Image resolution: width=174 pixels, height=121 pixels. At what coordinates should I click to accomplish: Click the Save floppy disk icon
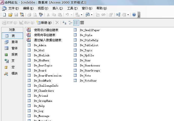click(x=16, y=15)
